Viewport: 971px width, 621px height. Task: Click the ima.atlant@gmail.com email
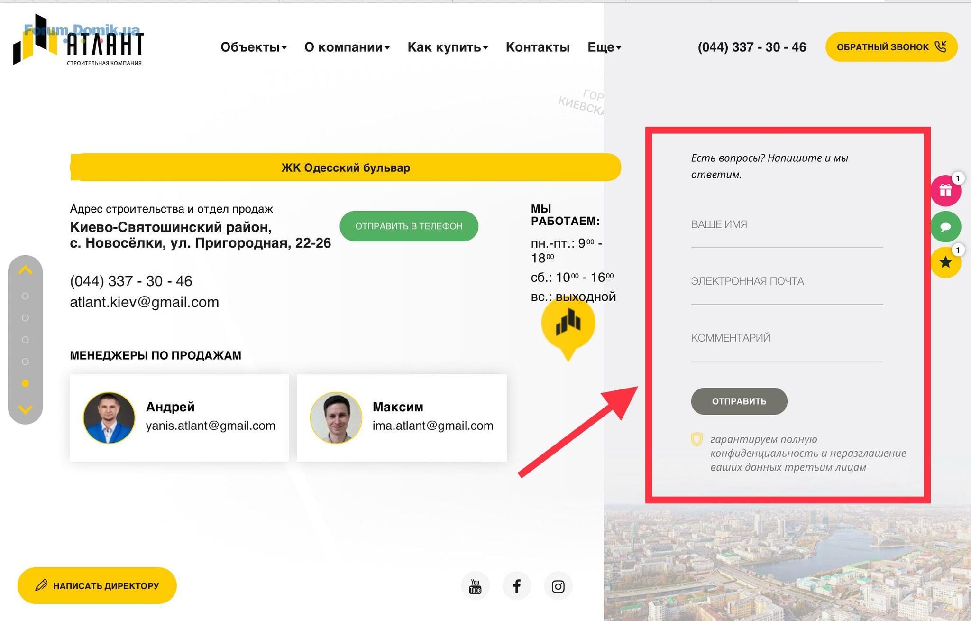pyautogui.click(x=433, y=426)
